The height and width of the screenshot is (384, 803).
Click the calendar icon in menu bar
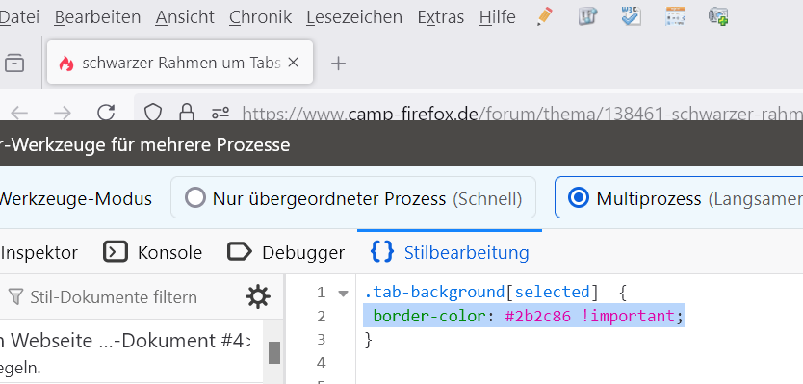point(675,16)
